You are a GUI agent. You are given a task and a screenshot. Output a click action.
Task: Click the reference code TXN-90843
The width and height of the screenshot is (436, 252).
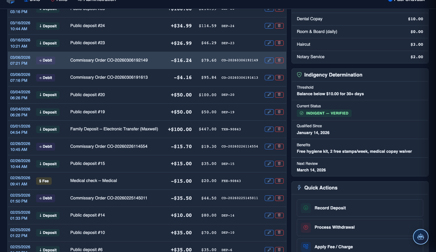[x=231, y=129]
